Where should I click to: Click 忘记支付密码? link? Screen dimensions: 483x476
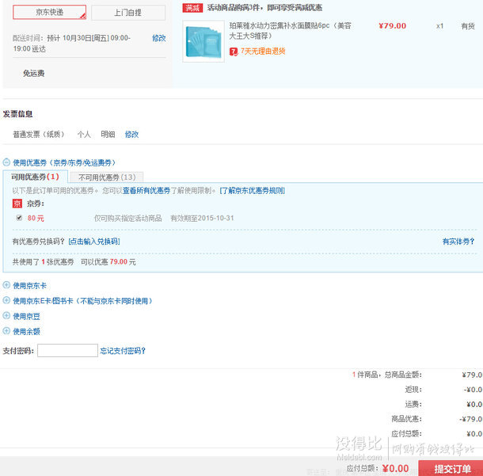pyautogui.click(x=123, y=351)
